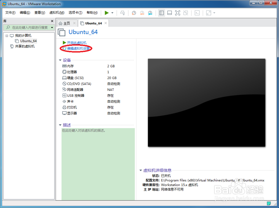Open the 选项卡(T) menu

(75, 13)
